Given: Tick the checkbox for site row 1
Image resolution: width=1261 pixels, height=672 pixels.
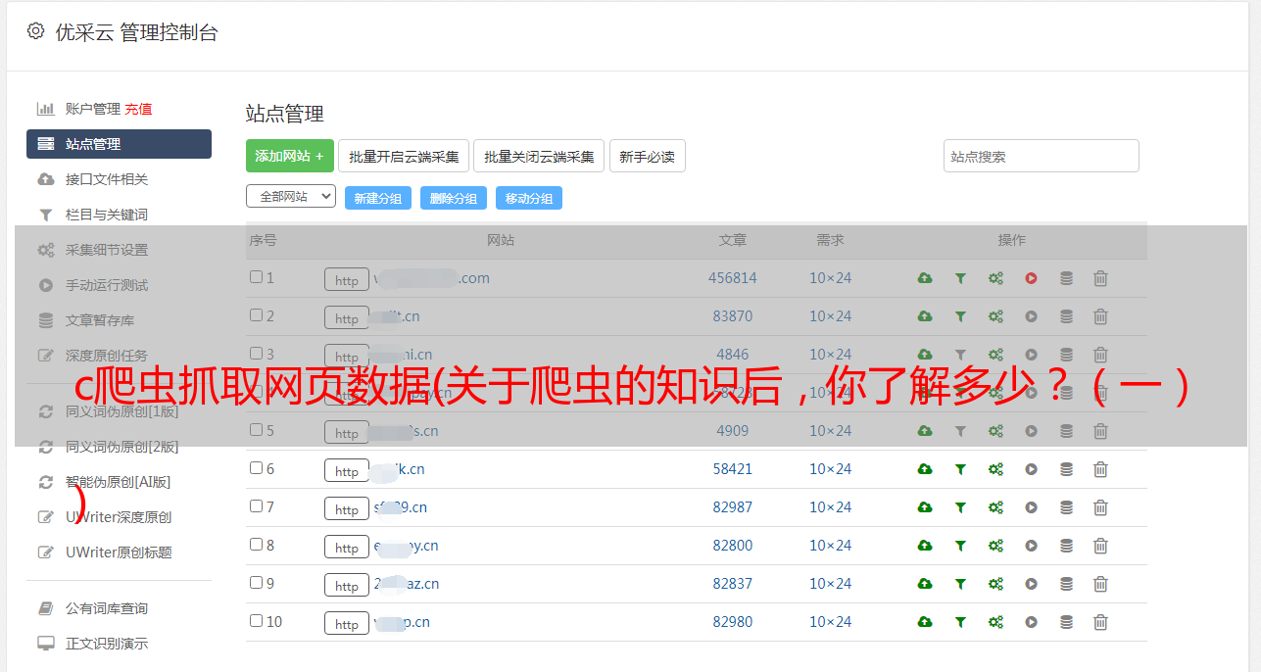Looking at the screenshot, I should click(x=256, y=277).
